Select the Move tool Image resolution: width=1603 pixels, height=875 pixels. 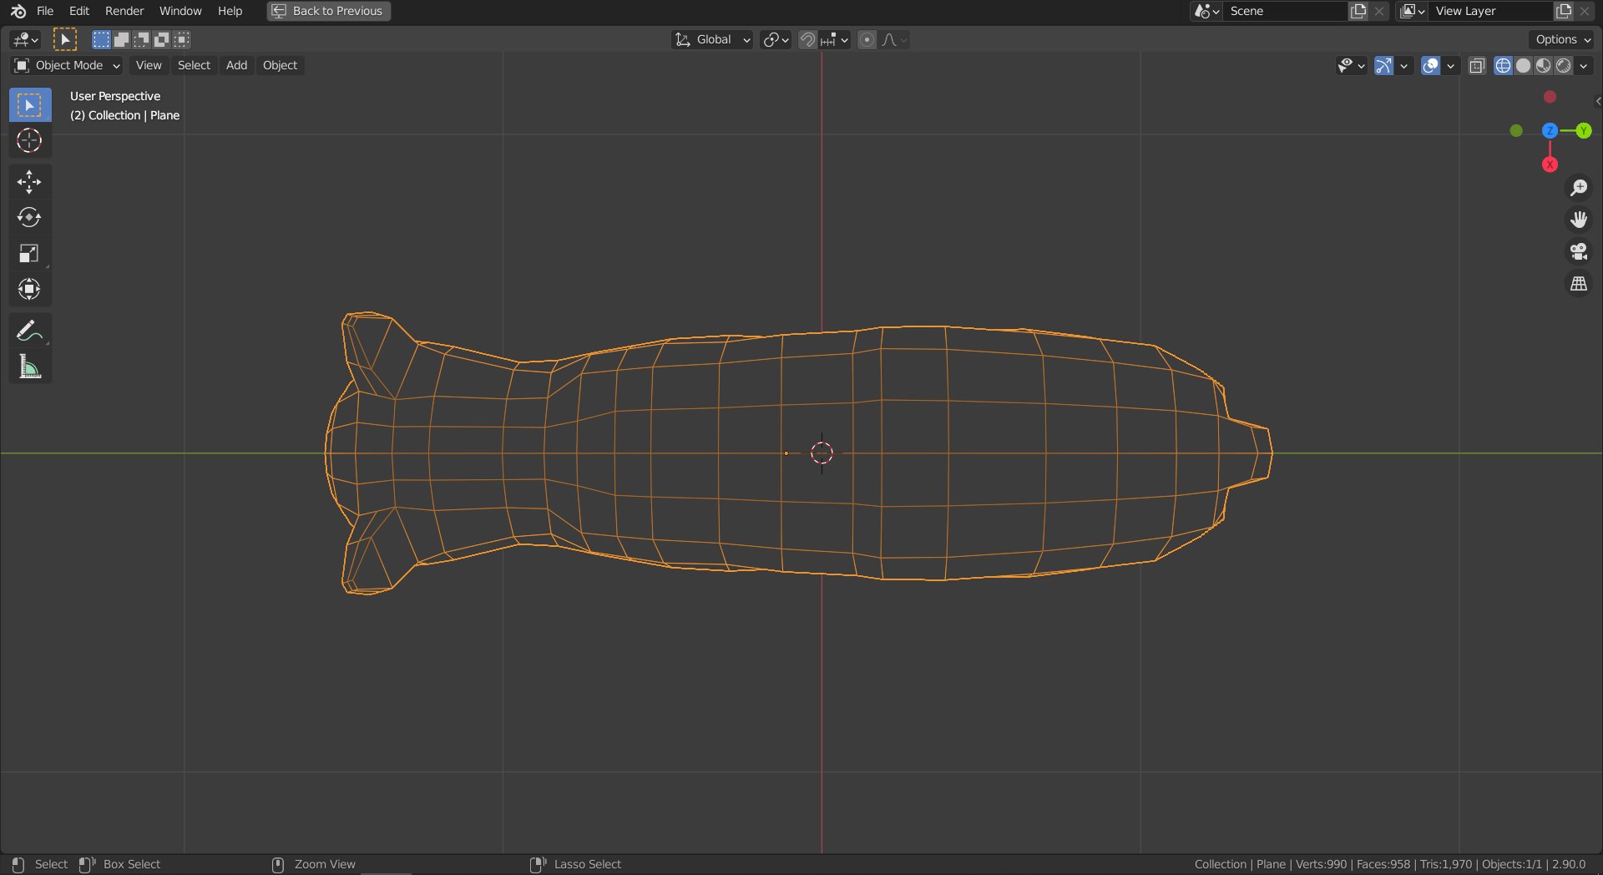tap(29, 182)
